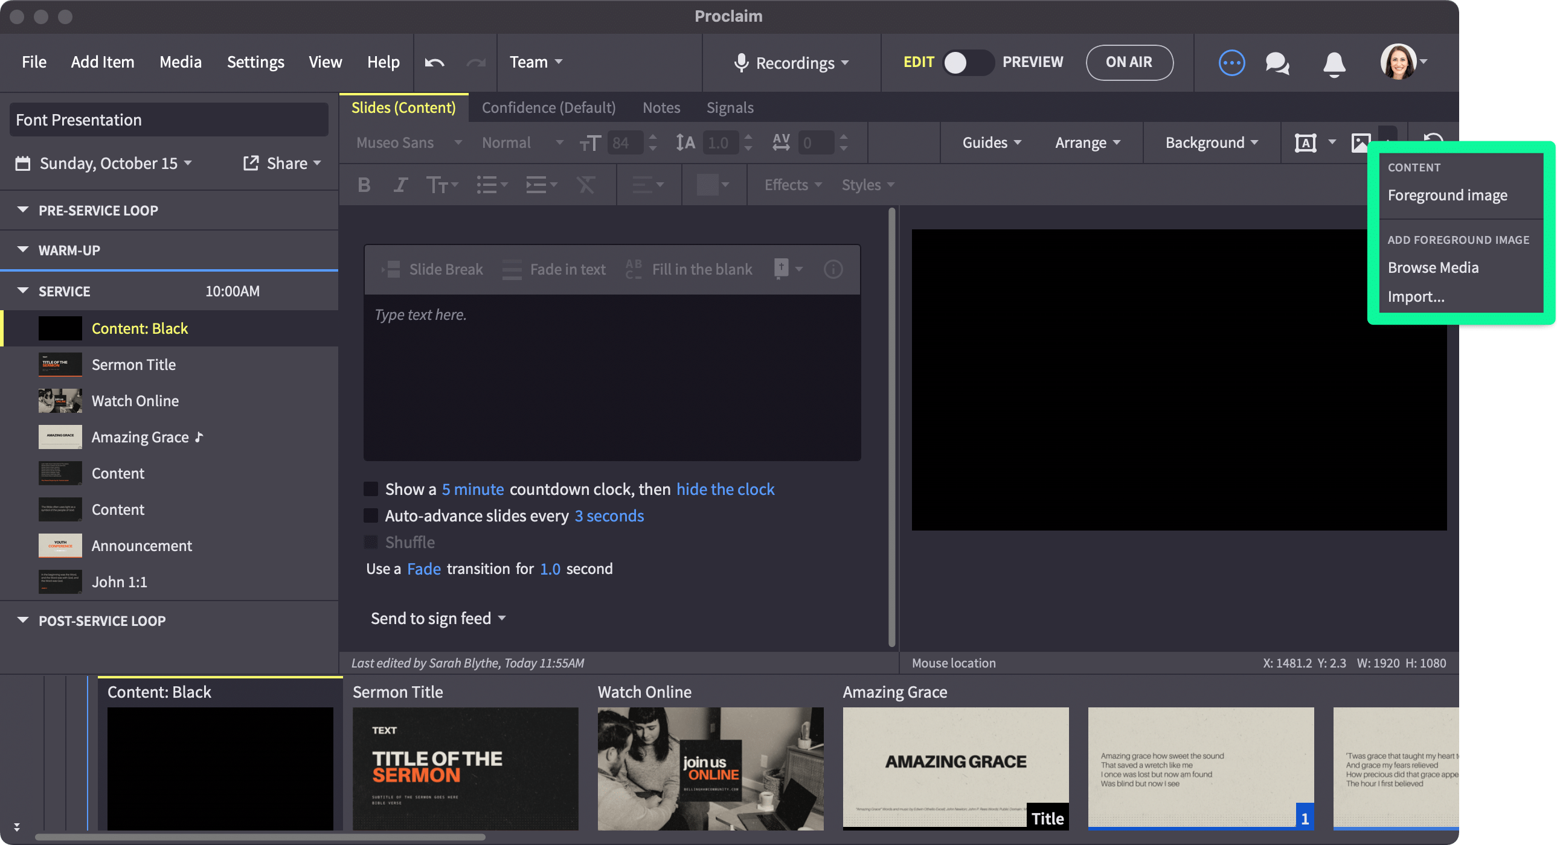Screen dimensions: 1557x845
Task: Apply italic formatting to slide text
Action: [400, 185]
